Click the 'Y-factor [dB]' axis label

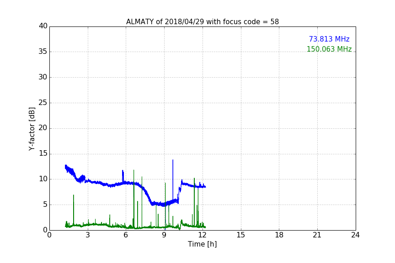click(x=32, y=129)
